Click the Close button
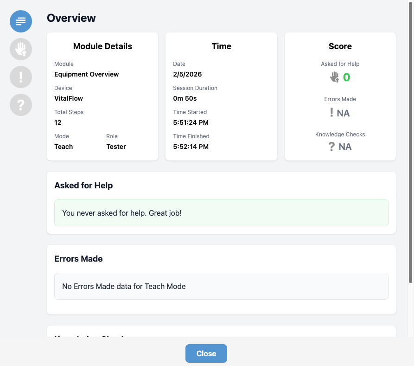This screenshot has width=414, height=366. pyautogui.click(x=206, y=353)
